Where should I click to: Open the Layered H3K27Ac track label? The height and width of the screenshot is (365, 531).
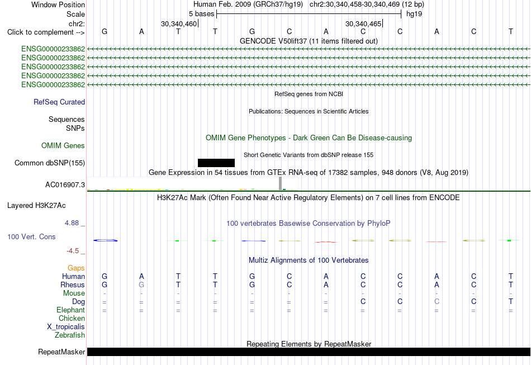point(36,206)
